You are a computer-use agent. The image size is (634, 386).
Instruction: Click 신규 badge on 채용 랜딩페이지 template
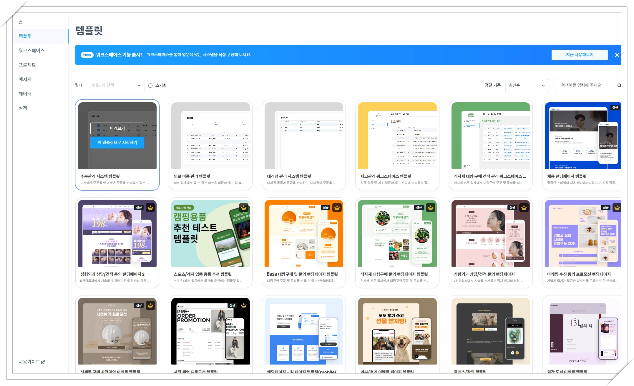(615, 108)
